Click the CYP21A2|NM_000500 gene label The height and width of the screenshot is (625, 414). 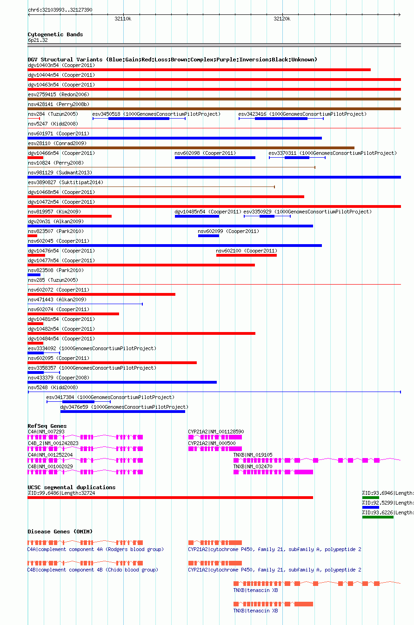[x=212, y=443]
